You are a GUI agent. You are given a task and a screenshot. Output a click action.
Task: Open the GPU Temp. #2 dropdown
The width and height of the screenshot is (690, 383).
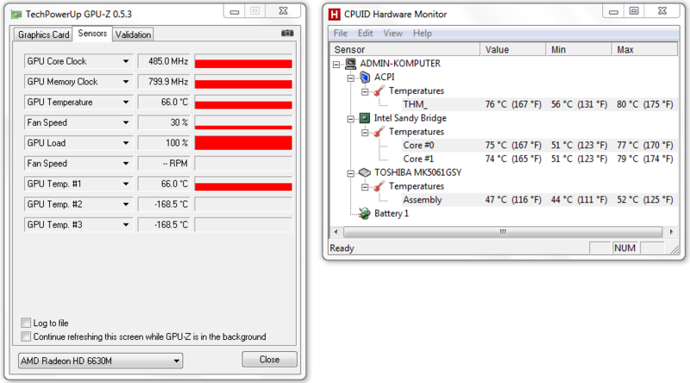pos(126,204)
